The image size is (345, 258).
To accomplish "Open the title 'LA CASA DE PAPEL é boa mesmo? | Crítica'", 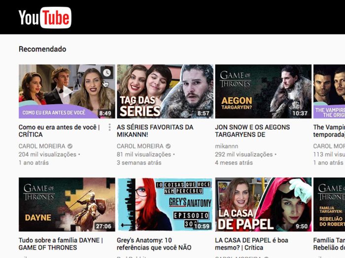I will 251,244.
